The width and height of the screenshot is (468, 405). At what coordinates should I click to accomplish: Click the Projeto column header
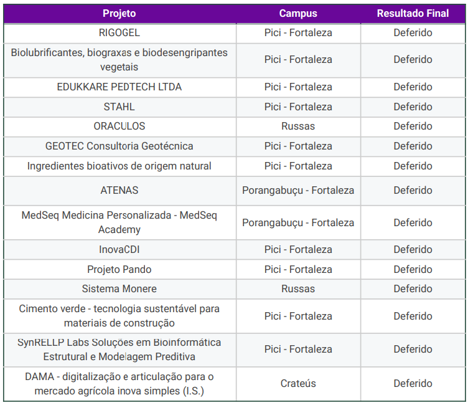tap(119, 14)
